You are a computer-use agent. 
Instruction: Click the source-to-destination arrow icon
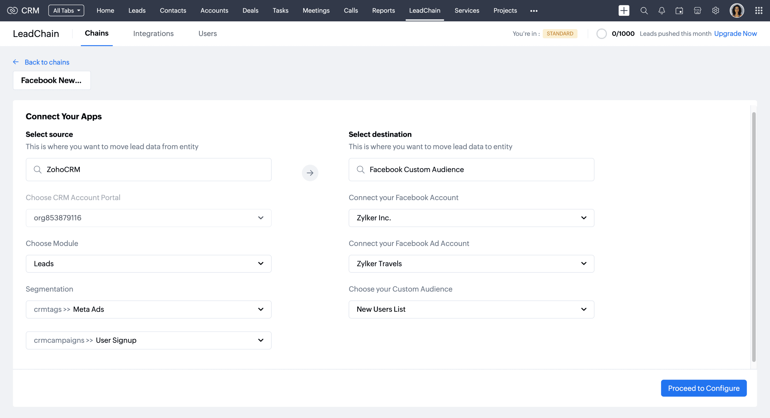[310, 173]
